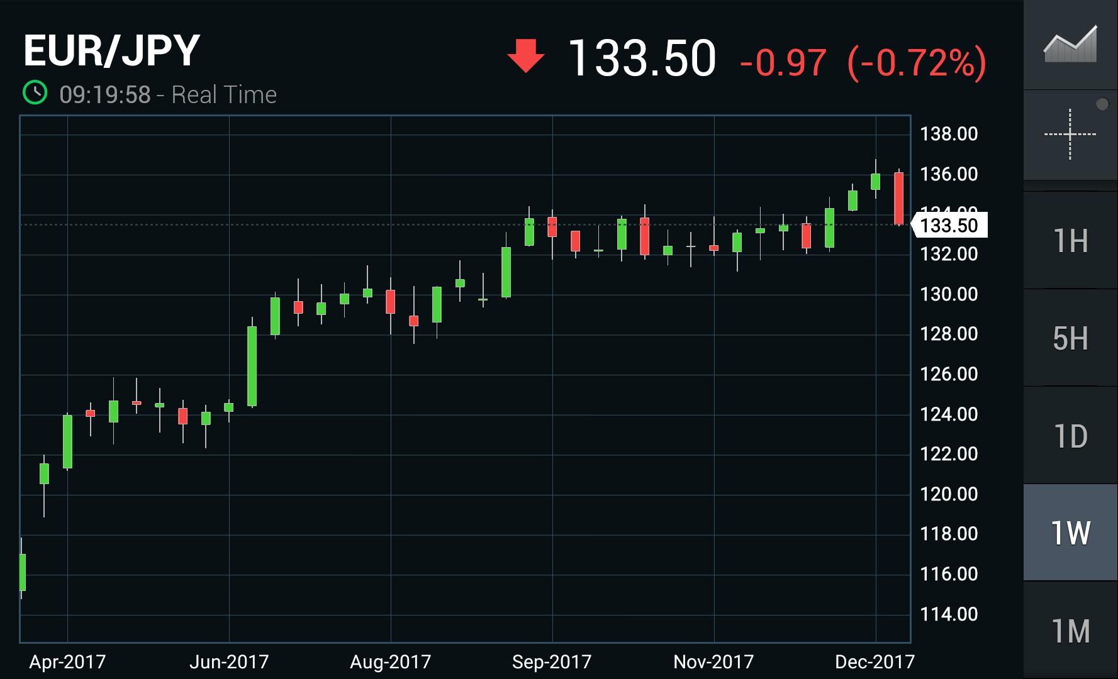Click the 133.50 price marker on axis

[949, 225]
